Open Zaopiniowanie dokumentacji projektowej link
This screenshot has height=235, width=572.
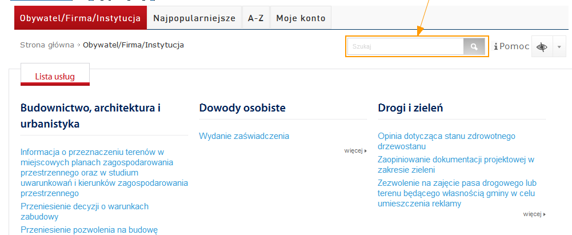[455, 165]
